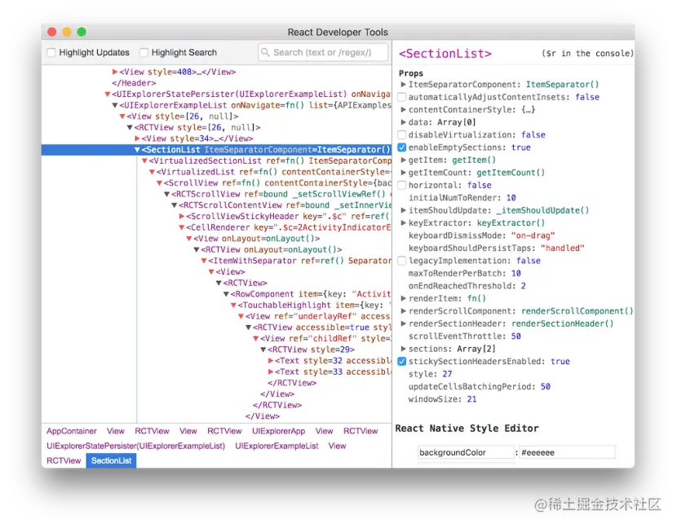Toggle the horizontal prop checkbox

[x=402, y=185]
